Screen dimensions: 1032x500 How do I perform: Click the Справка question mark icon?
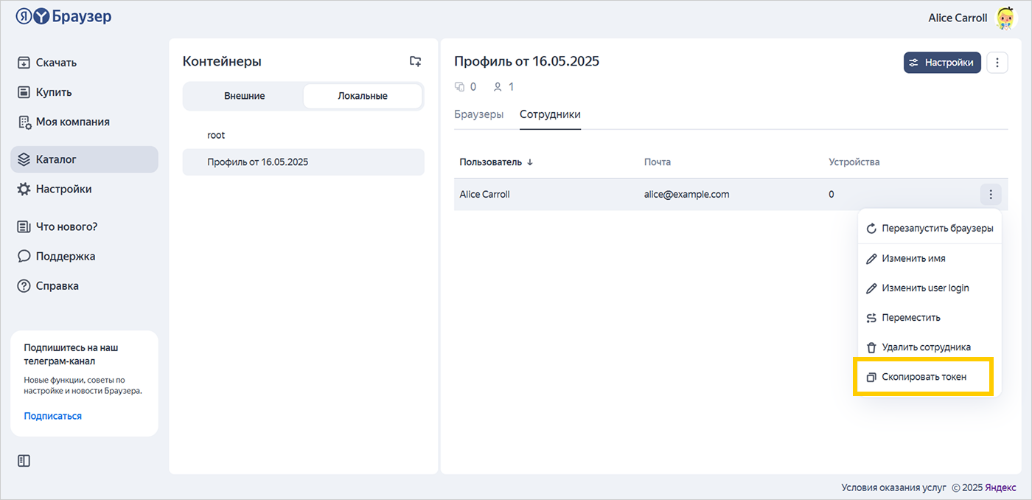coord(24,286)
